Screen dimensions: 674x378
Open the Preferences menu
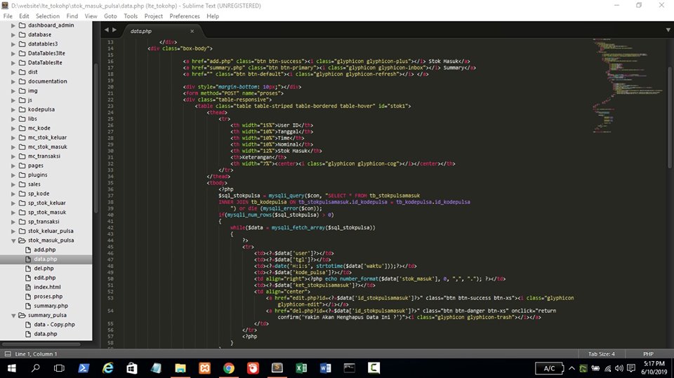(184, 15)
